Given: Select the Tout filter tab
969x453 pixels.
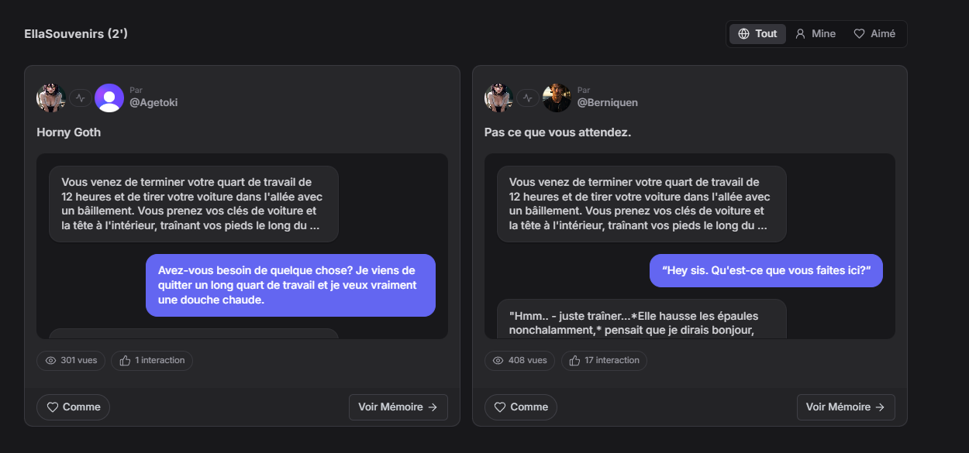Looking at the screenshot, I should pos(757,34).
